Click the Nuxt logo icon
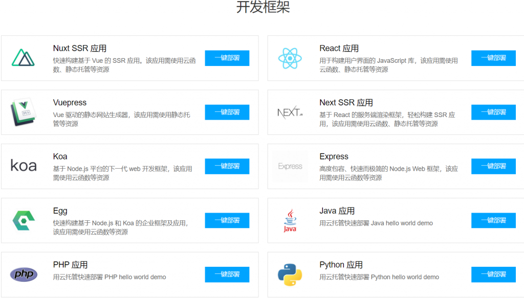Image resolution: width=524 pixels, height=298 pixels. click(23, 58)
